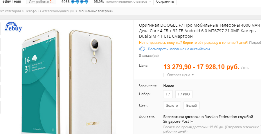Choose the Белый color option
The image size is (261, 134).
191,105
